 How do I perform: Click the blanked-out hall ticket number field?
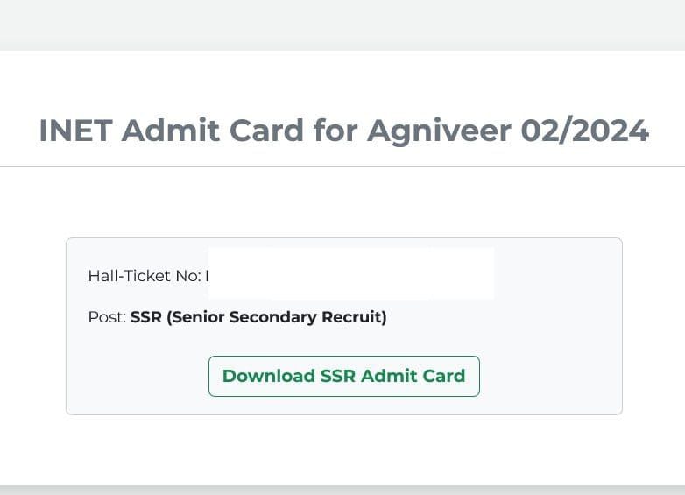tap(350, 274)
